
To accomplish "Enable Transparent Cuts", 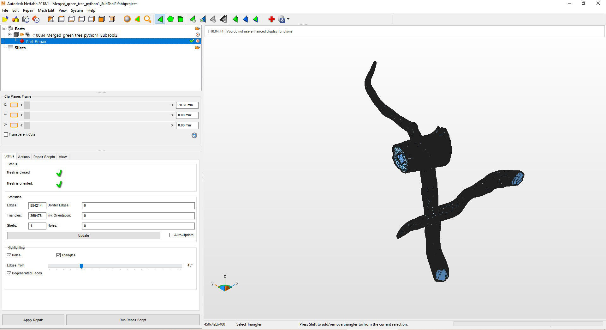I will tap(6, 134).
